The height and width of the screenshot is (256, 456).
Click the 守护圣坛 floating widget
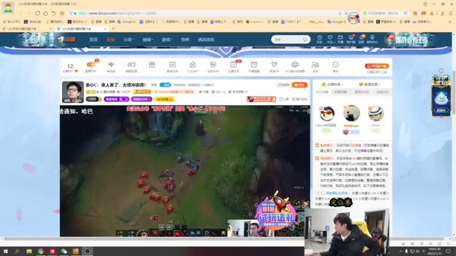point(441,96)
